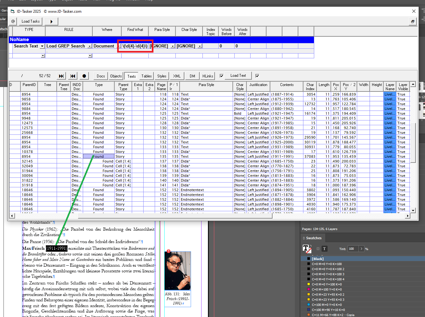Viewport: 425px width, 317px height.
Task: Open the [IGNORE] Para Style dropdown
Action: pyautogui.click(x=173, y=46)
